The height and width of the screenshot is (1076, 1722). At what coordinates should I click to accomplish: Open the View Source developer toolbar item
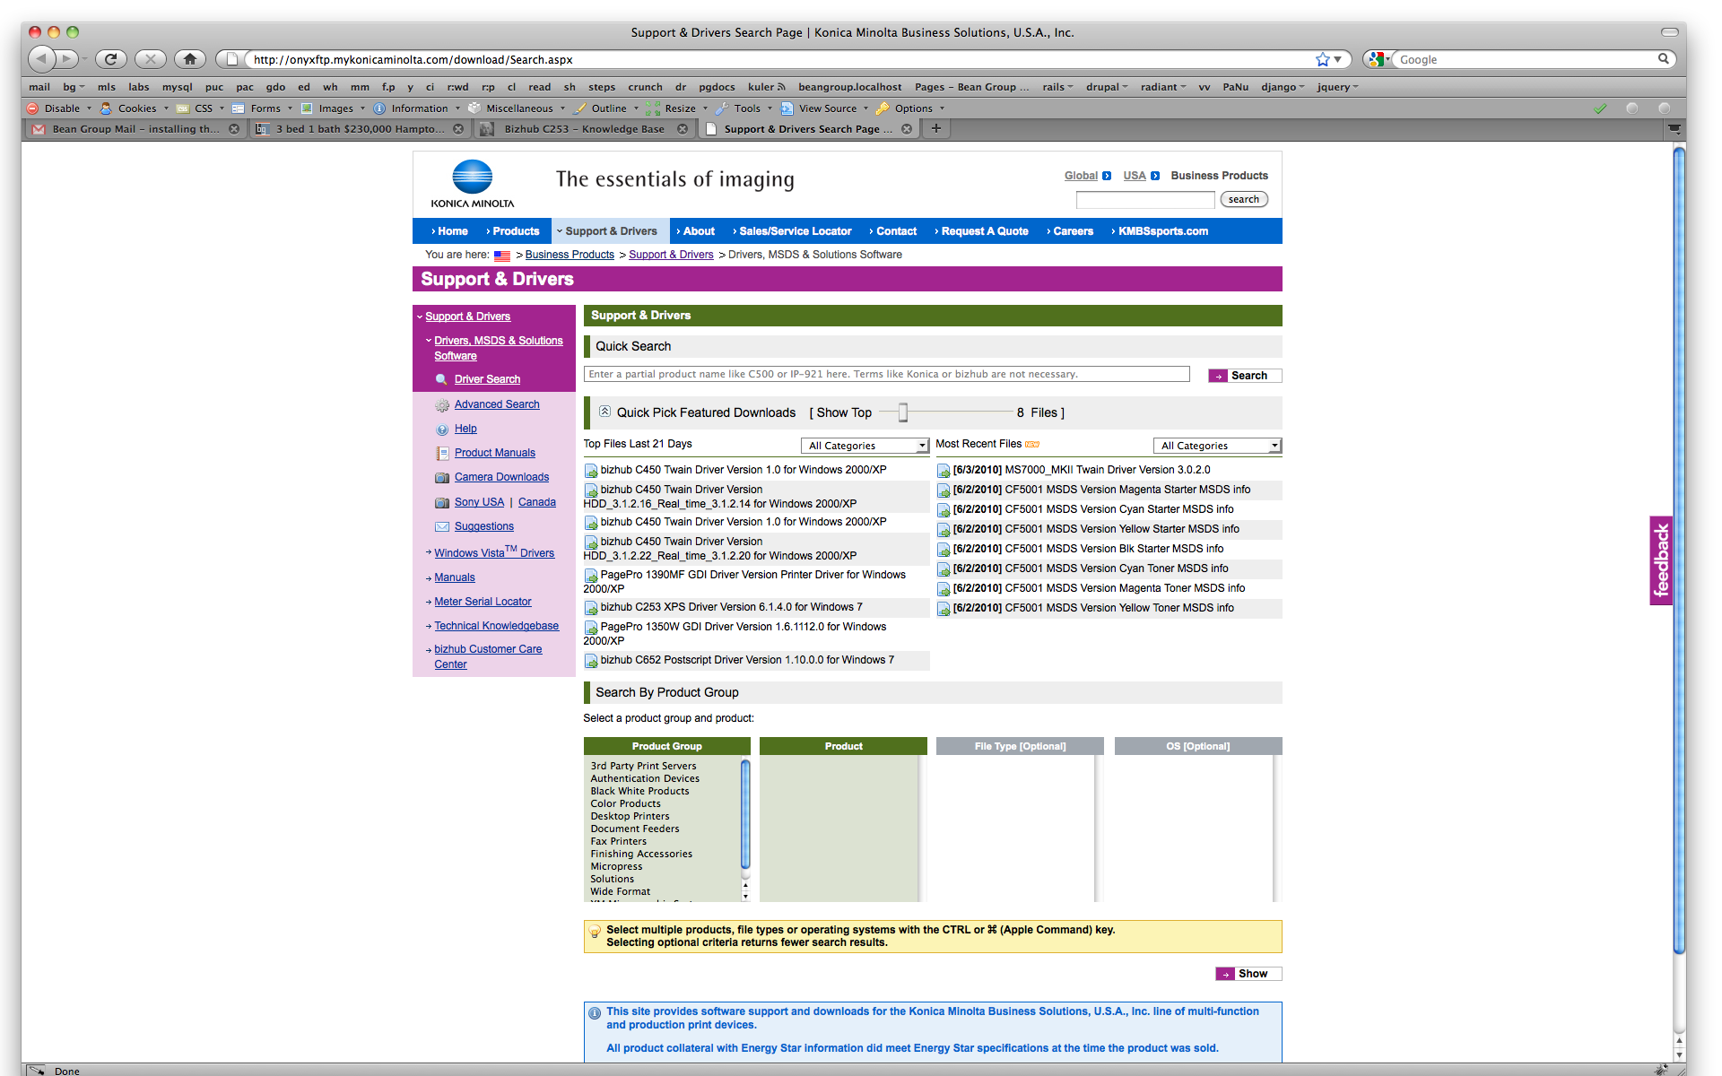tap(826, 108)
